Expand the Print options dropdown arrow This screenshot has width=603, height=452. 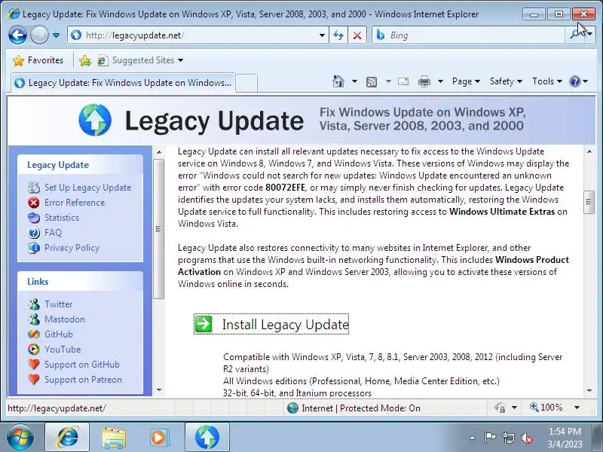(440, 81)
